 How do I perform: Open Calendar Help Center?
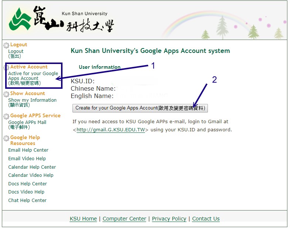(32, 167)
